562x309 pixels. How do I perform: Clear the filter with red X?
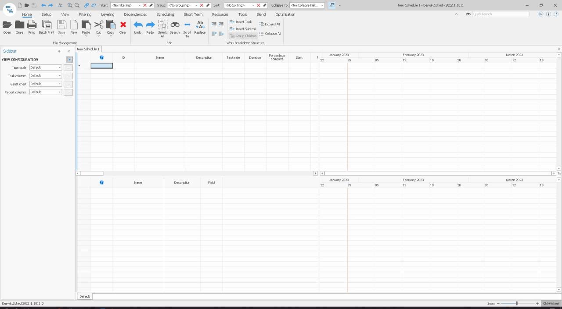[145, 5]
